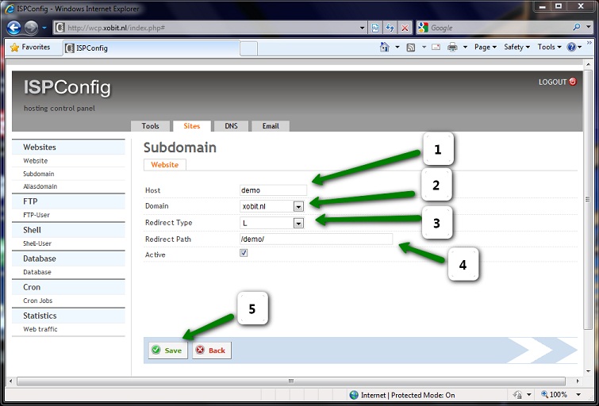The image size is (599, 406).
Task: Click the Host input field
Action: point(273,190)
